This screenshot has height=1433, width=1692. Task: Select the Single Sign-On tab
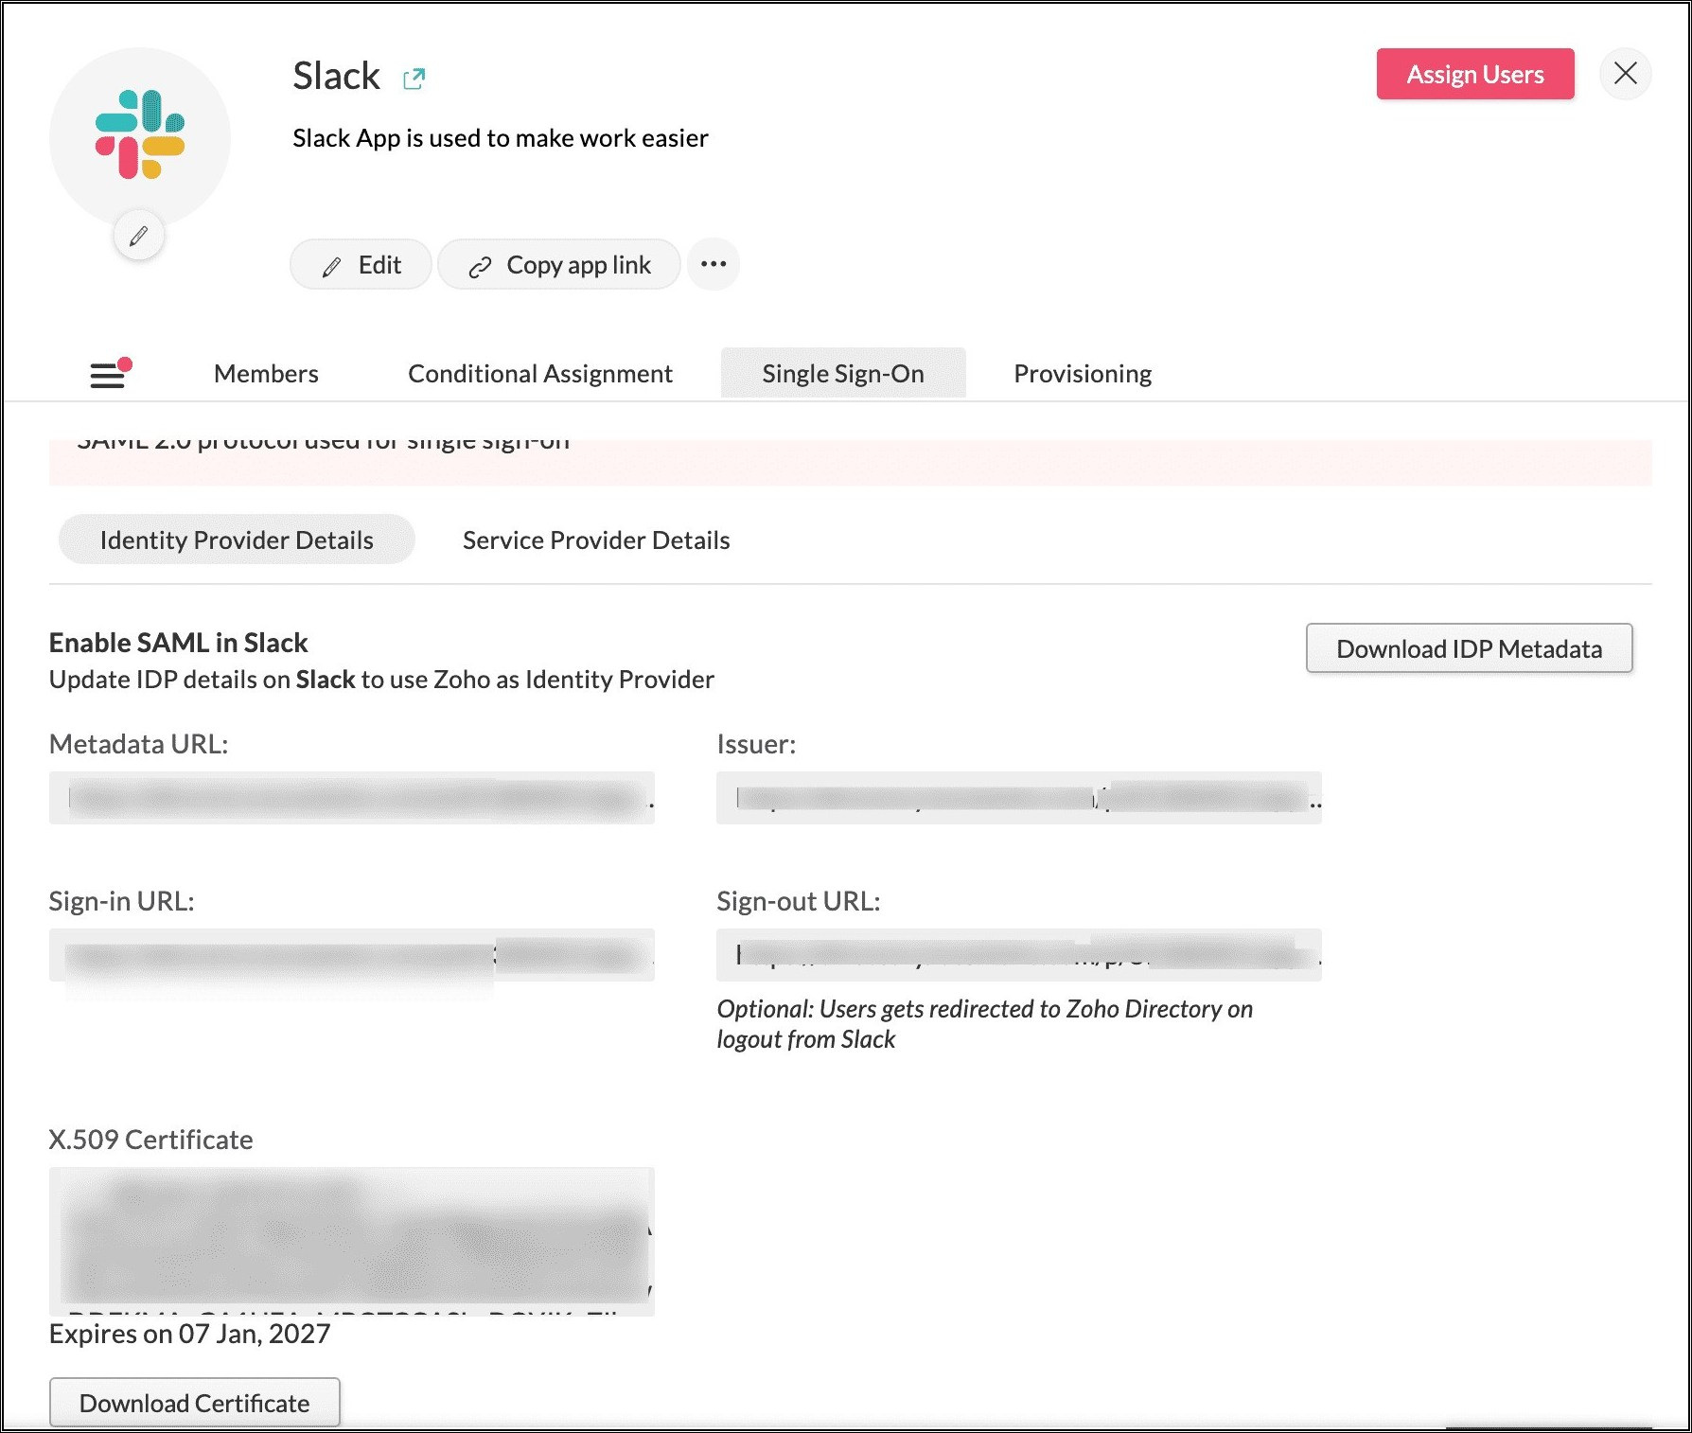843,374
